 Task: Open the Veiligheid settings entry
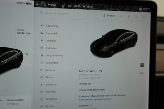pos(49,99)
